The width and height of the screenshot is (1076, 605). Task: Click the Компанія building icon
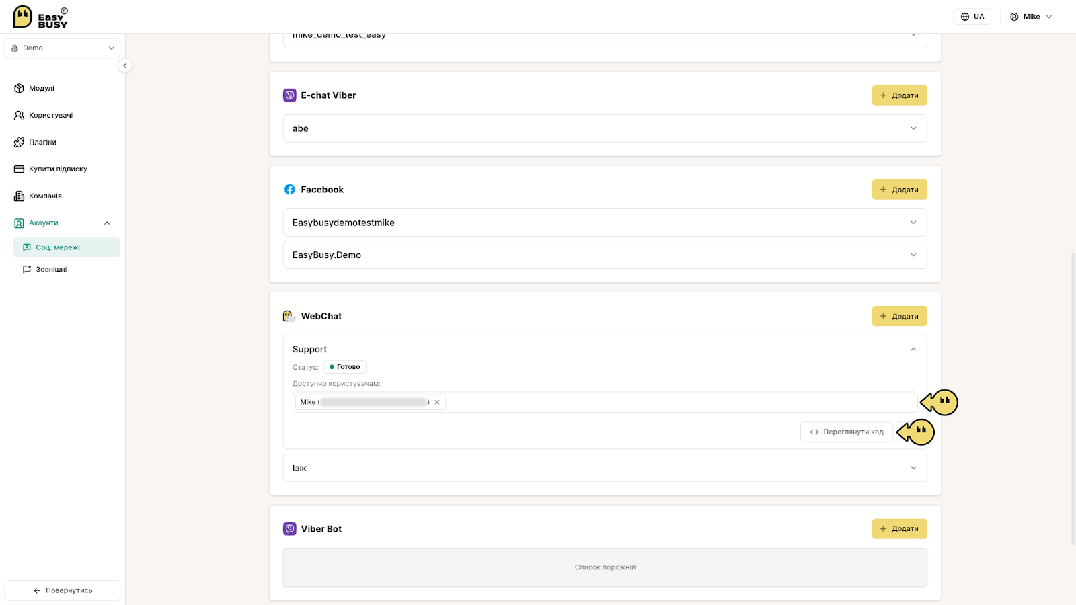tap(19, 196)
